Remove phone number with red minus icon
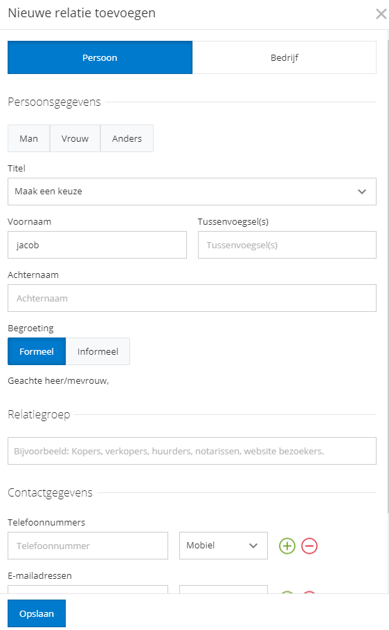The image size is (389, 630). pos(309,546)
